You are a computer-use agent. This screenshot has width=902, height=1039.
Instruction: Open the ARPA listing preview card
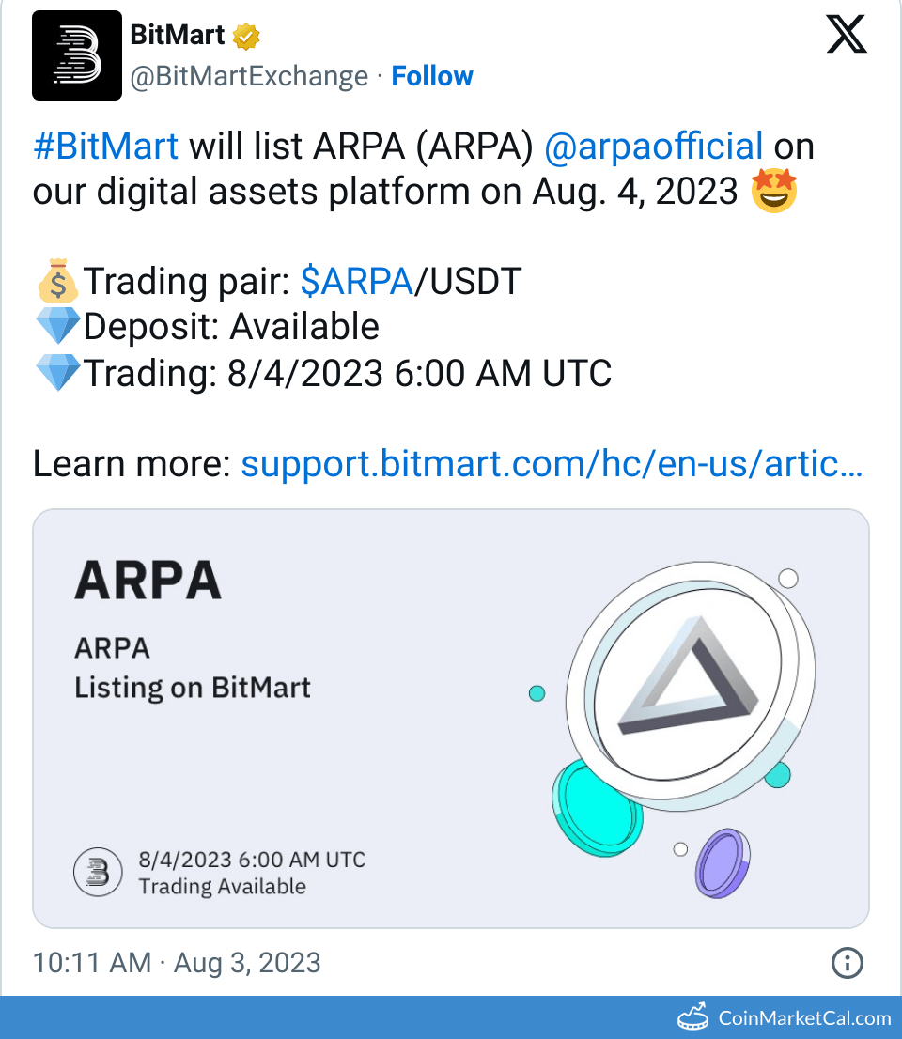[451, 718]
